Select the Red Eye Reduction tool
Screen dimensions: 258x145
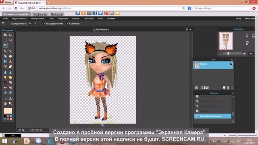click(x=5, y=87)
